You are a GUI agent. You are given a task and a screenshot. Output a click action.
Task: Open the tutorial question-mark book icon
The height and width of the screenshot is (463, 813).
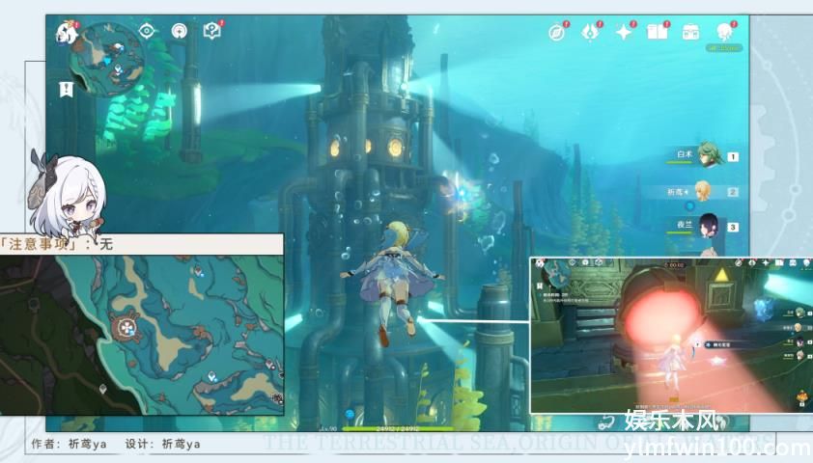[212, 31]
